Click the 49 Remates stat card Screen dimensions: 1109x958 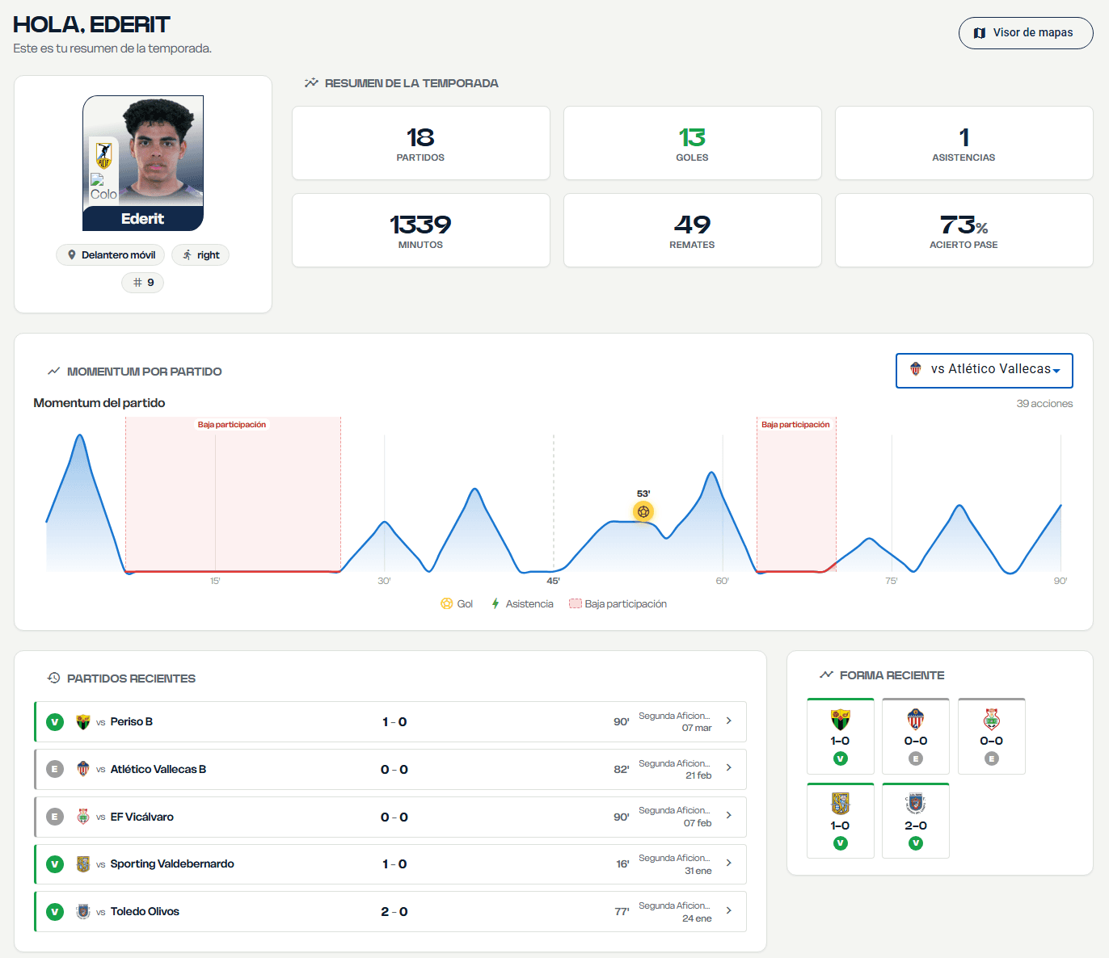click(693, 230)
